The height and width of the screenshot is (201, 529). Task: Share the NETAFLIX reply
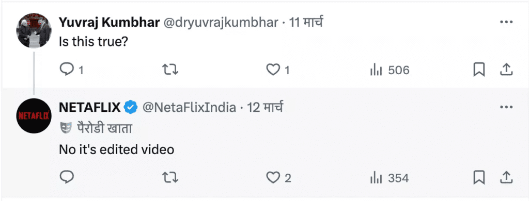coord(506,177)
